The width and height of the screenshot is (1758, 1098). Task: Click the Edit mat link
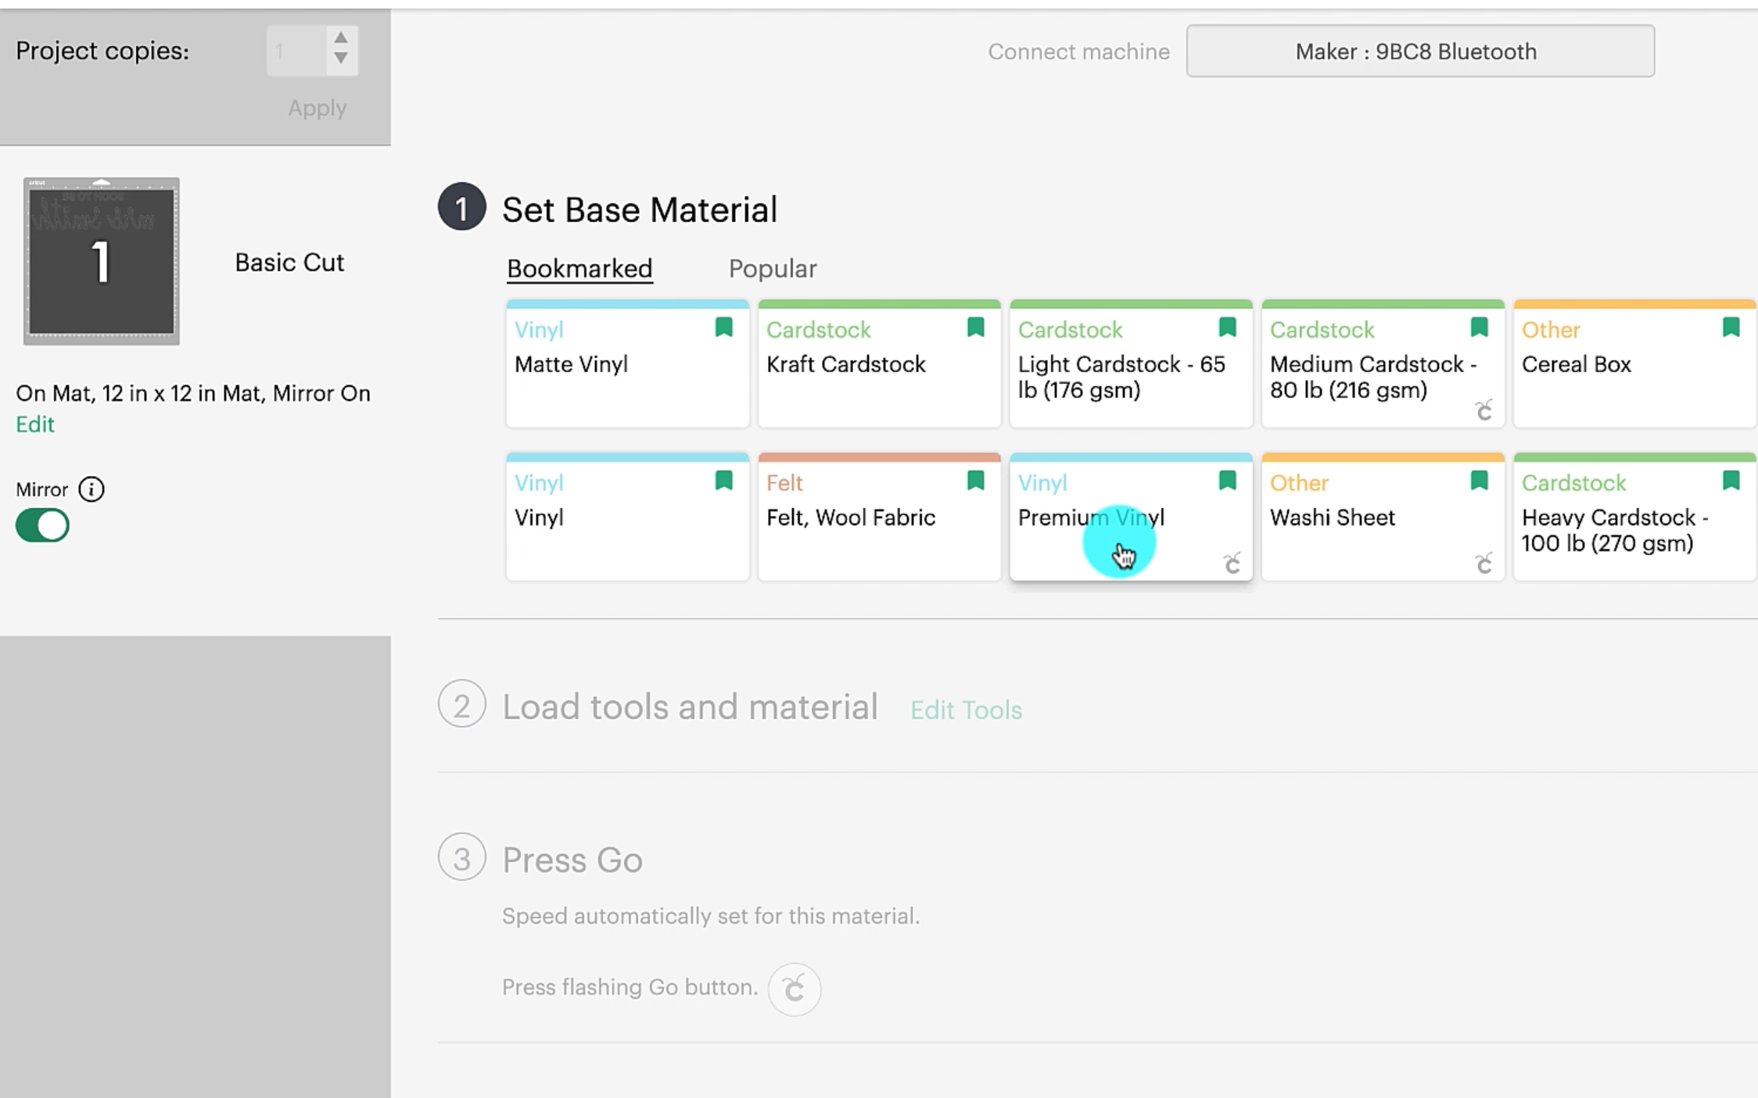(x=35, y=424)
